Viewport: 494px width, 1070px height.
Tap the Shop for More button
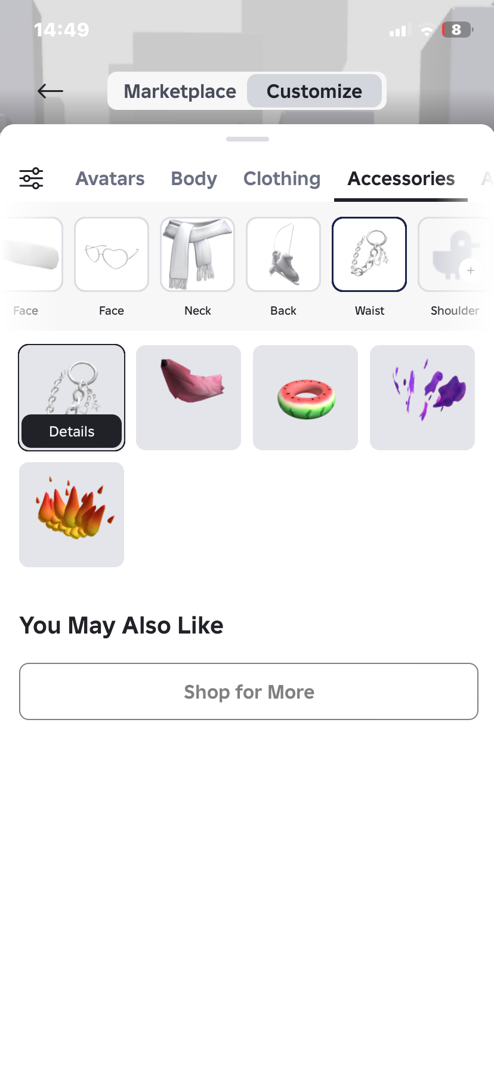(x=249, y=691)
